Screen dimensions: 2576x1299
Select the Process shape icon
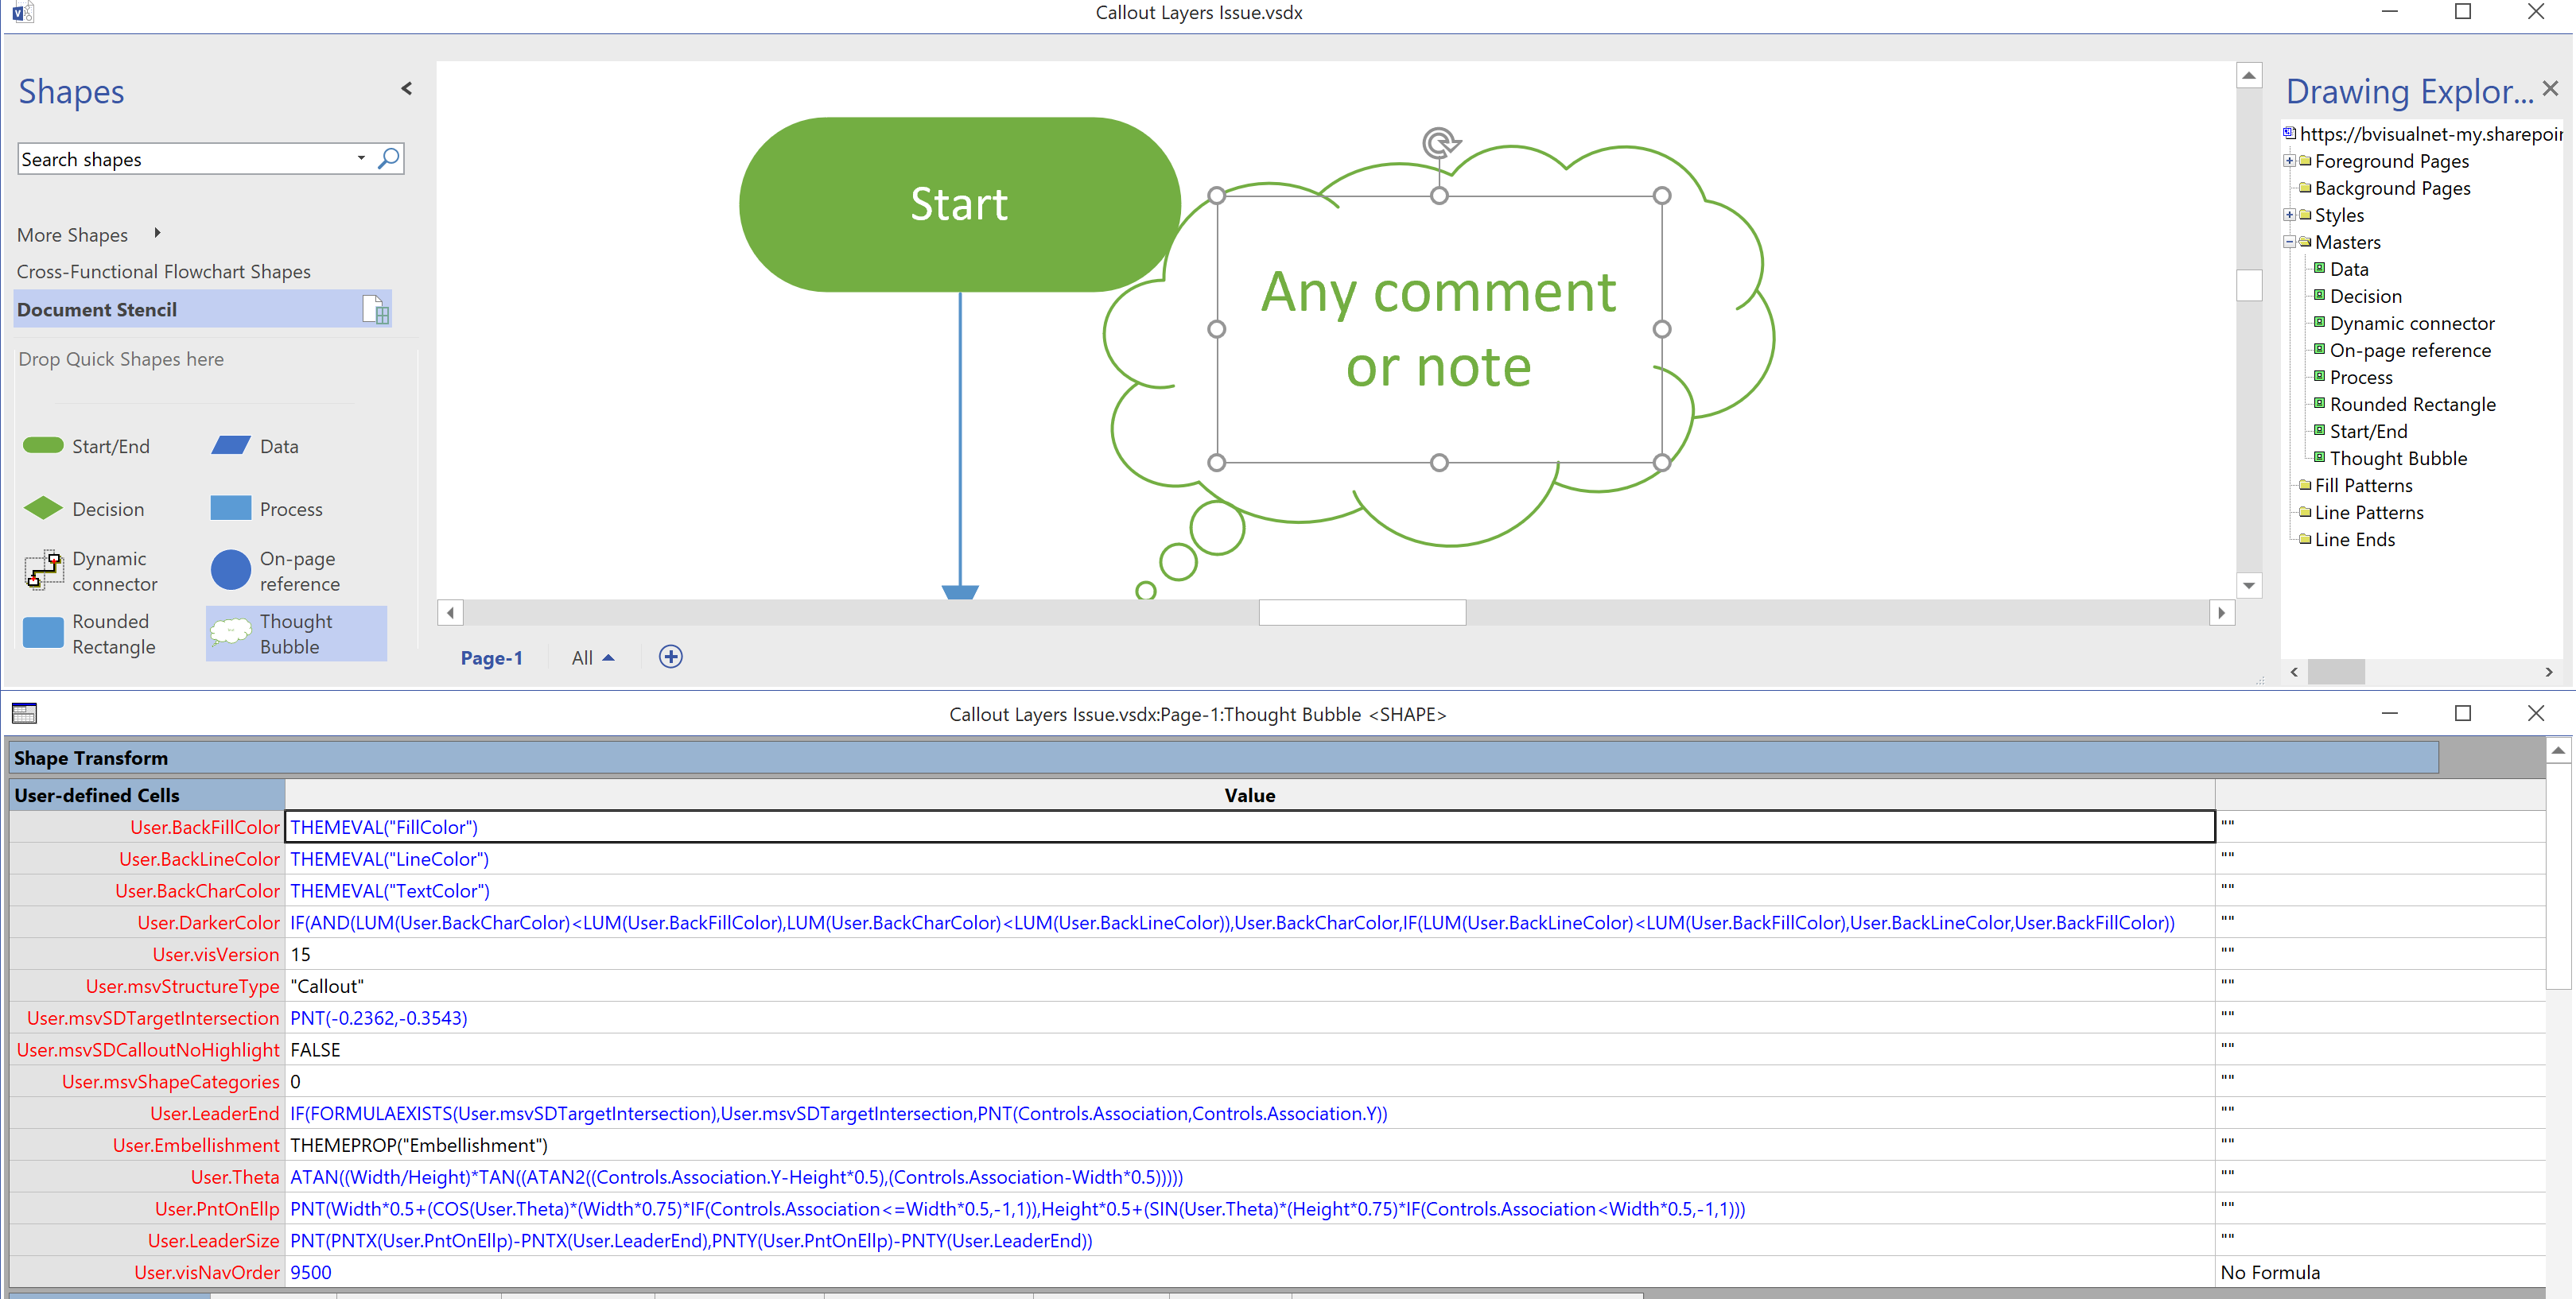(x=231, y=508)
